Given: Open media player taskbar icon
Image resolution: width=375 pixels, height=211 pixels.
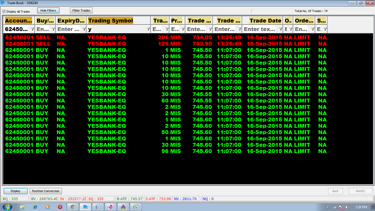Looking at the screenshot, I should point(47,207).
